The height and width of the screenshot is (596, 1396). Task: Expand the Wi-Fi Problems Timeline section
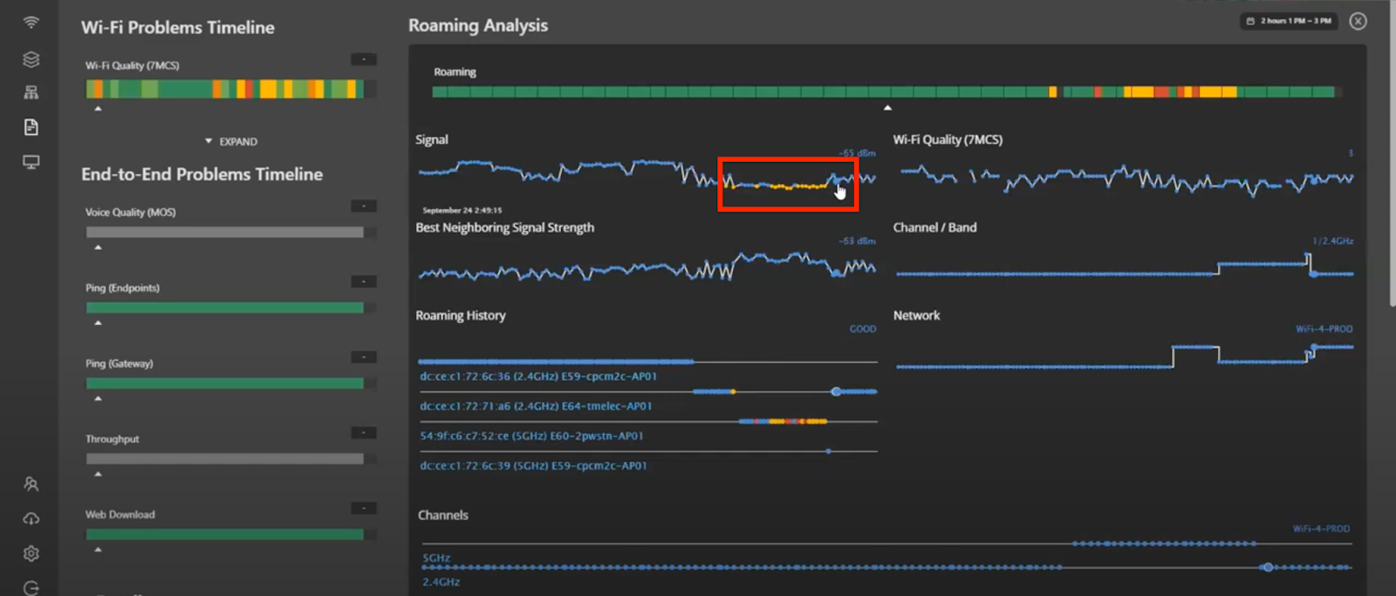[x=231, y=141]
